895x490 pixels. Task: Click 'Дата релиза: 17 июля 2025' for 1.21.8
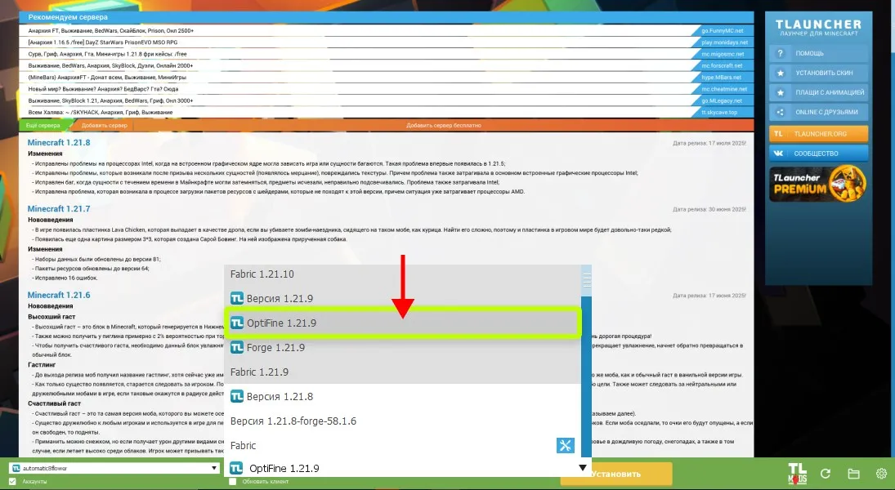tap(709, 143)
